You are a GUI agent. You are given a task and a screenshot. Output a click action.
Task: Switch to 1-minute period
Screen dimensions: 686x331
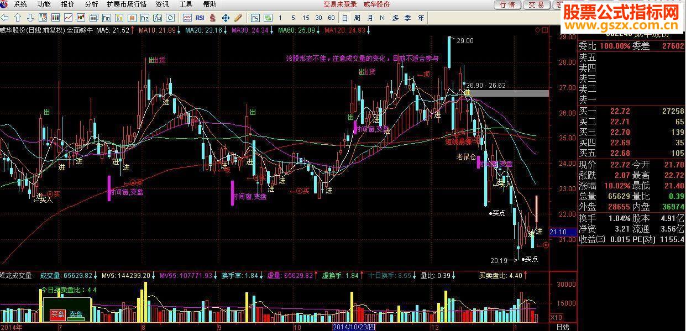280,18
